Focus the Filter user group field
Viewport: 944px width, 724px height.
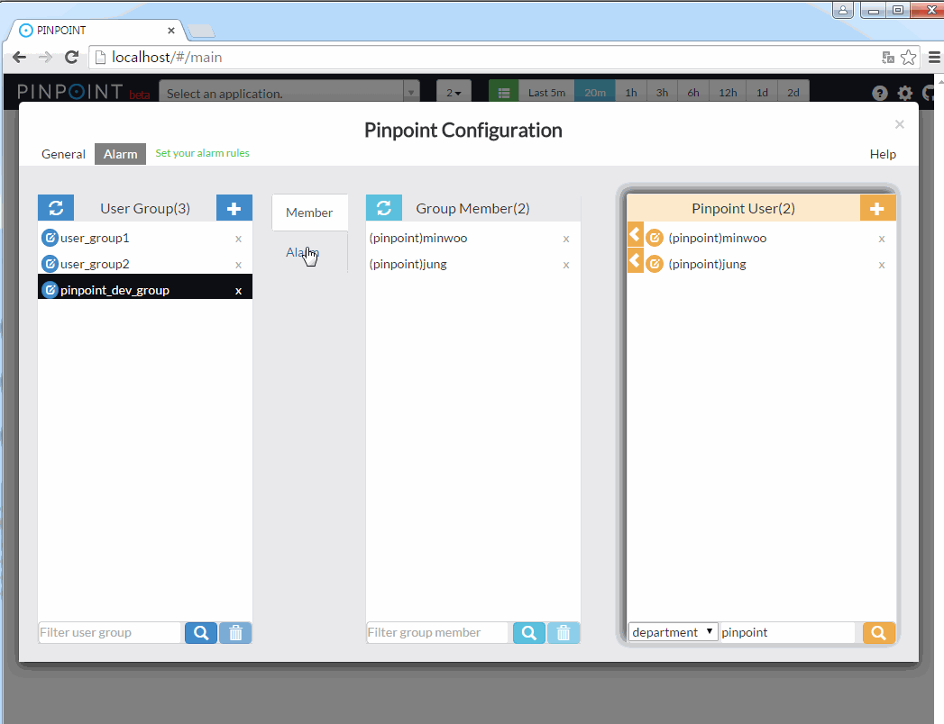110,633
